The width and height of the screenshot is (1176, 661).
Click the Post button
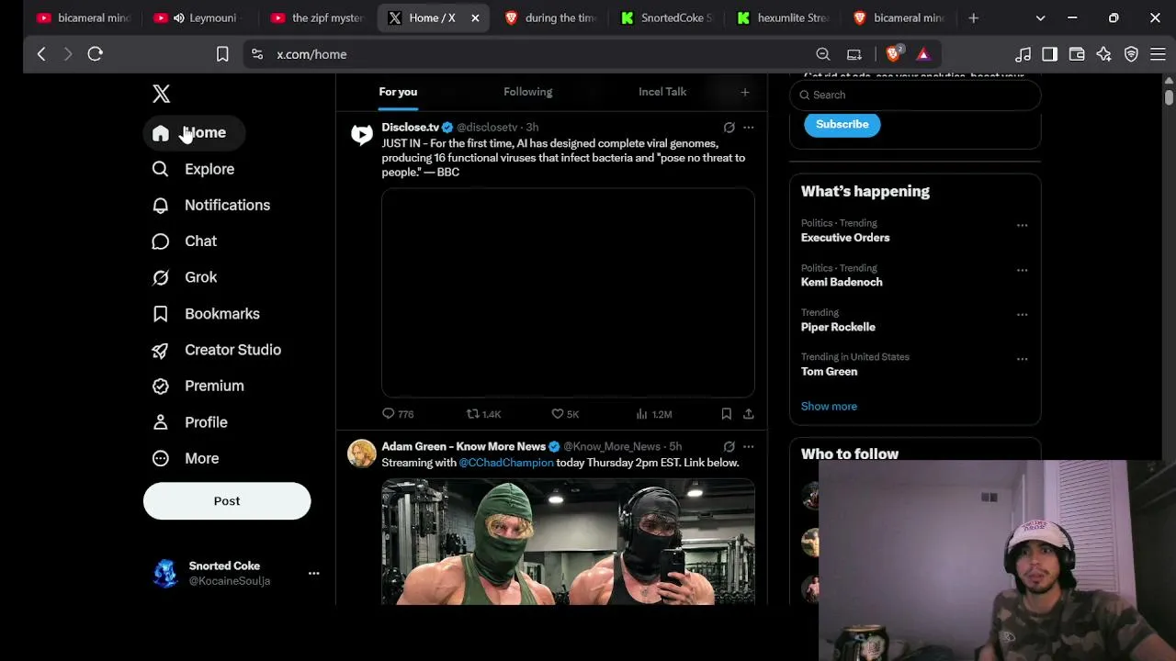coord(227,501)
